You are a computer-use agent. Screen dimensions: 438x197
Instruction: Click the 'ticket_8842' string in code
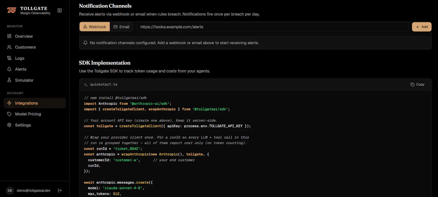(x=126, y=149)
